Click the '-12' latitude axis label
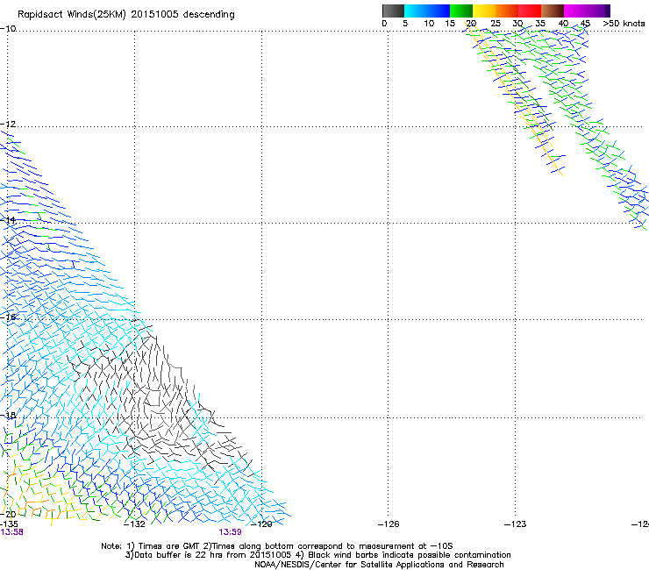 (8, 125)
